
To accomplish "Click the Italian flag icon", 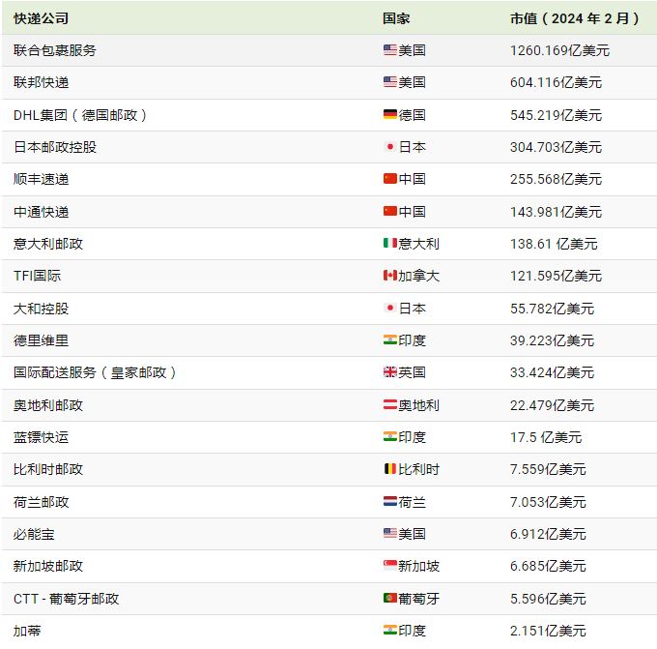I will 390,243.
